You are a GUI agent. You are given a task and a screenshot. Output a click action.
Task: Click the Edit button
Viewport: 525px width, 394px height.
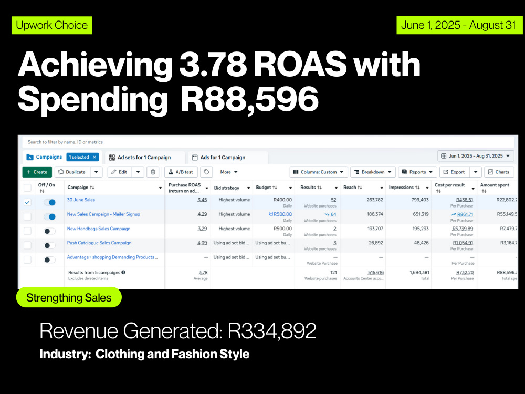[119, 172]
